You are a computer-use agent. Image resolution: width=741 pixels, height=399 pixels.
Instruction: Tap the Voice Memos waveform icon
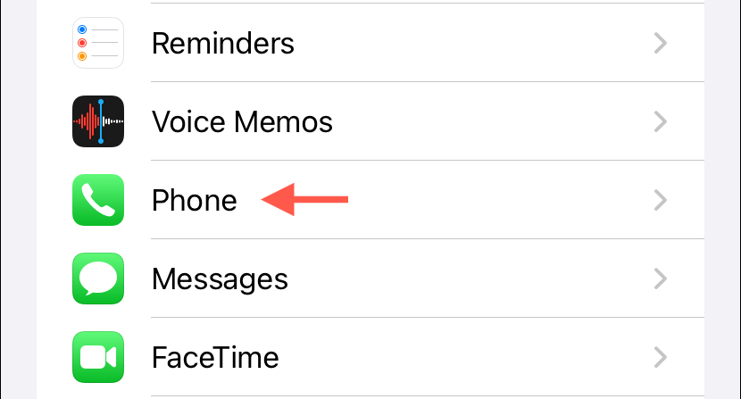[x=98, y=121]
